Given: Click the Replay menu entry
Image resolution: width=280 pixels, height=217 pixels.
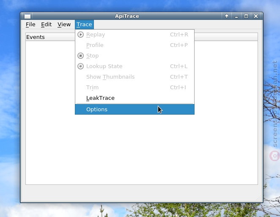Looking at the screenshot, I should click(135, 35).
